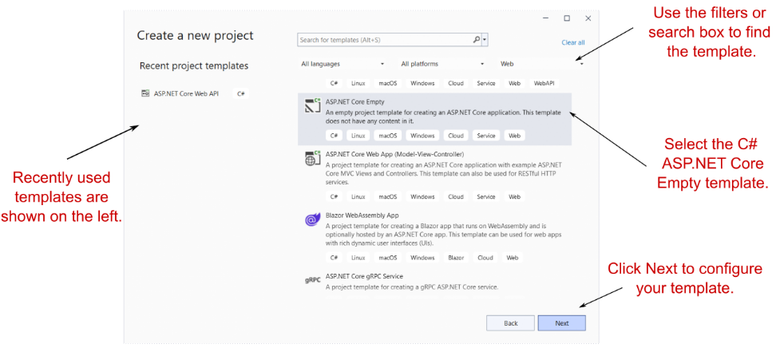Click C# tag beside recent Web API template
Image resolution: width=776 pixels, height=348 pixels.
coord(240,93)
